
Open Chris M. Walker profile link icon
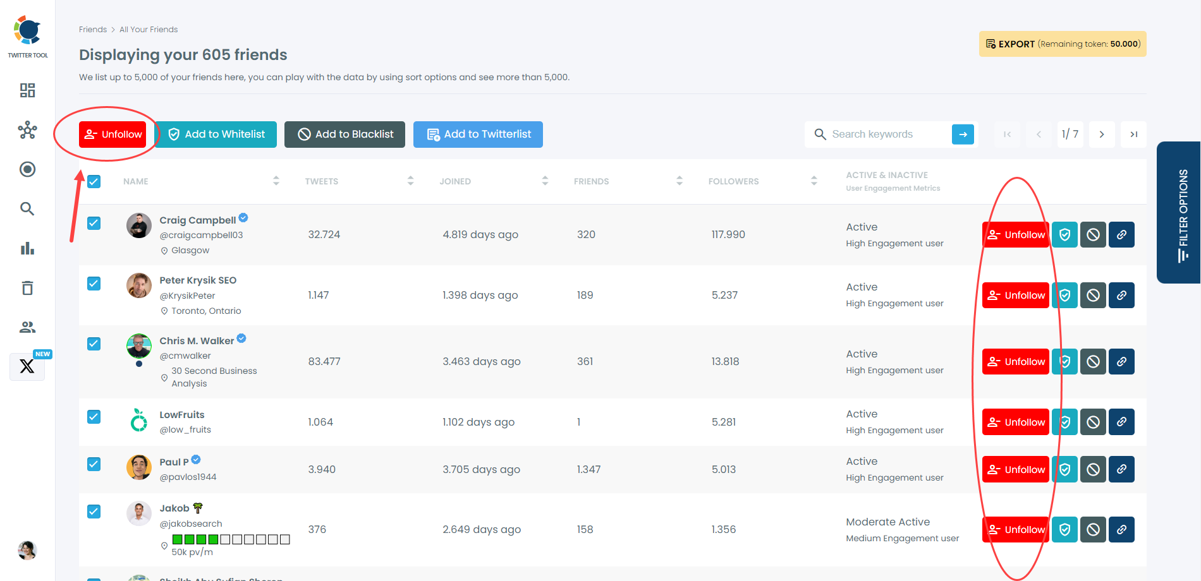(1122, 362)
